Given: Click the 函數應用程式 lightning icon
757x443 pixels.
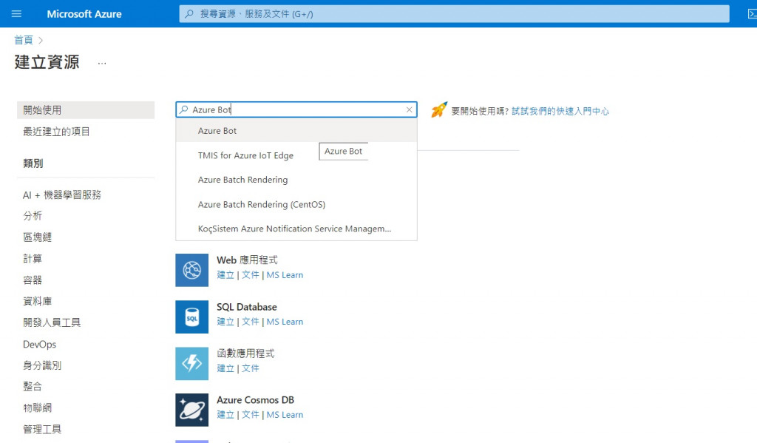Looking at the screenshot, I should click(191, 363).
